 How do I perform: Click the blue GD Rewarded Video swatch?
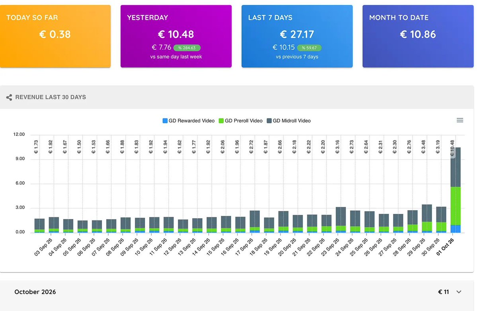click(165, 121)
